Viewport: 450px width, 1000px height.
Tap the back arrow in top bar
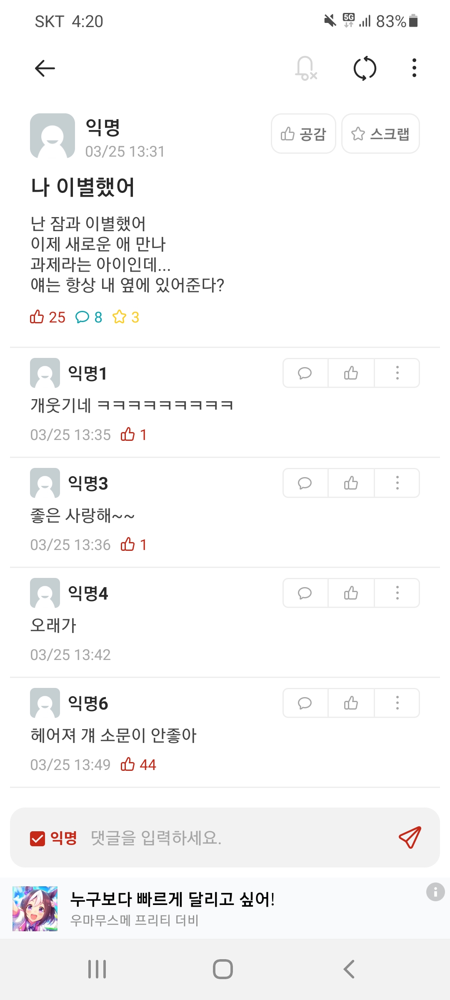click(x=45, y=68)
